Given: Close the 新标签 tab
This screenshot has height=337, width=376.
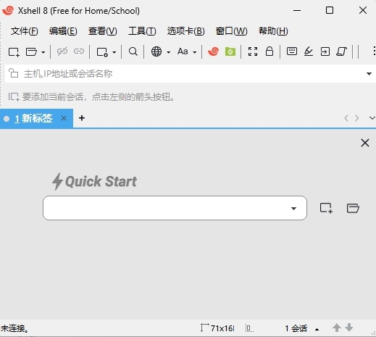Looking at the screenshot, I should tap(64, 118).
